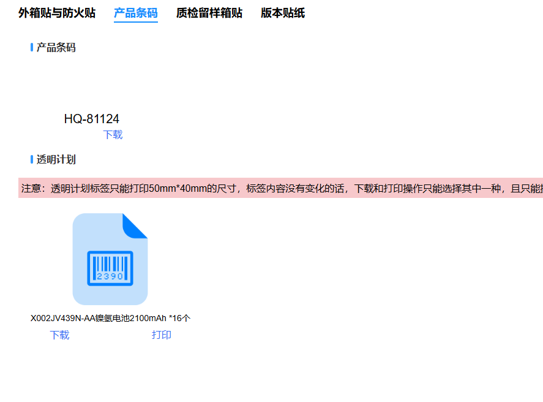Click the blue underline beneath the 产品条码 tab
This screenshot has width=543, height=402.
pyautogui.click(x=136, y=21)
